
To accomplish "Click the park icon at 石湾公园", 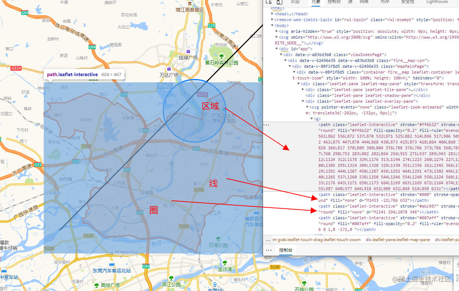I will [218, 239].
